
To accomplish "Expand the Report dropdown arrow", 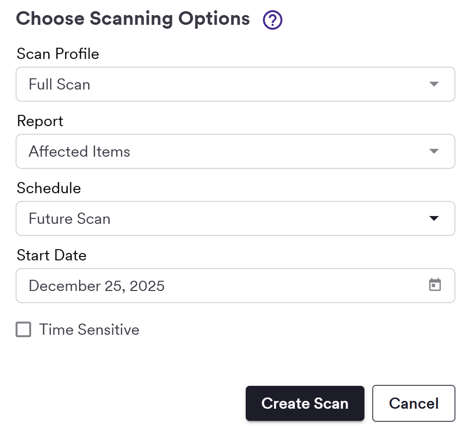I will [434, 151].
